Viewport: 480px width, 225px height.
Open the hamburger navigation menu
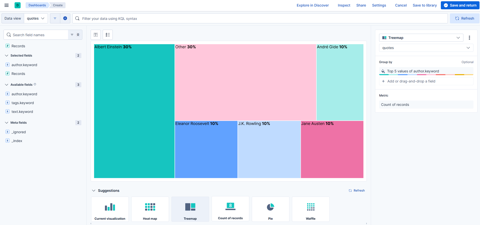[7, 5]
